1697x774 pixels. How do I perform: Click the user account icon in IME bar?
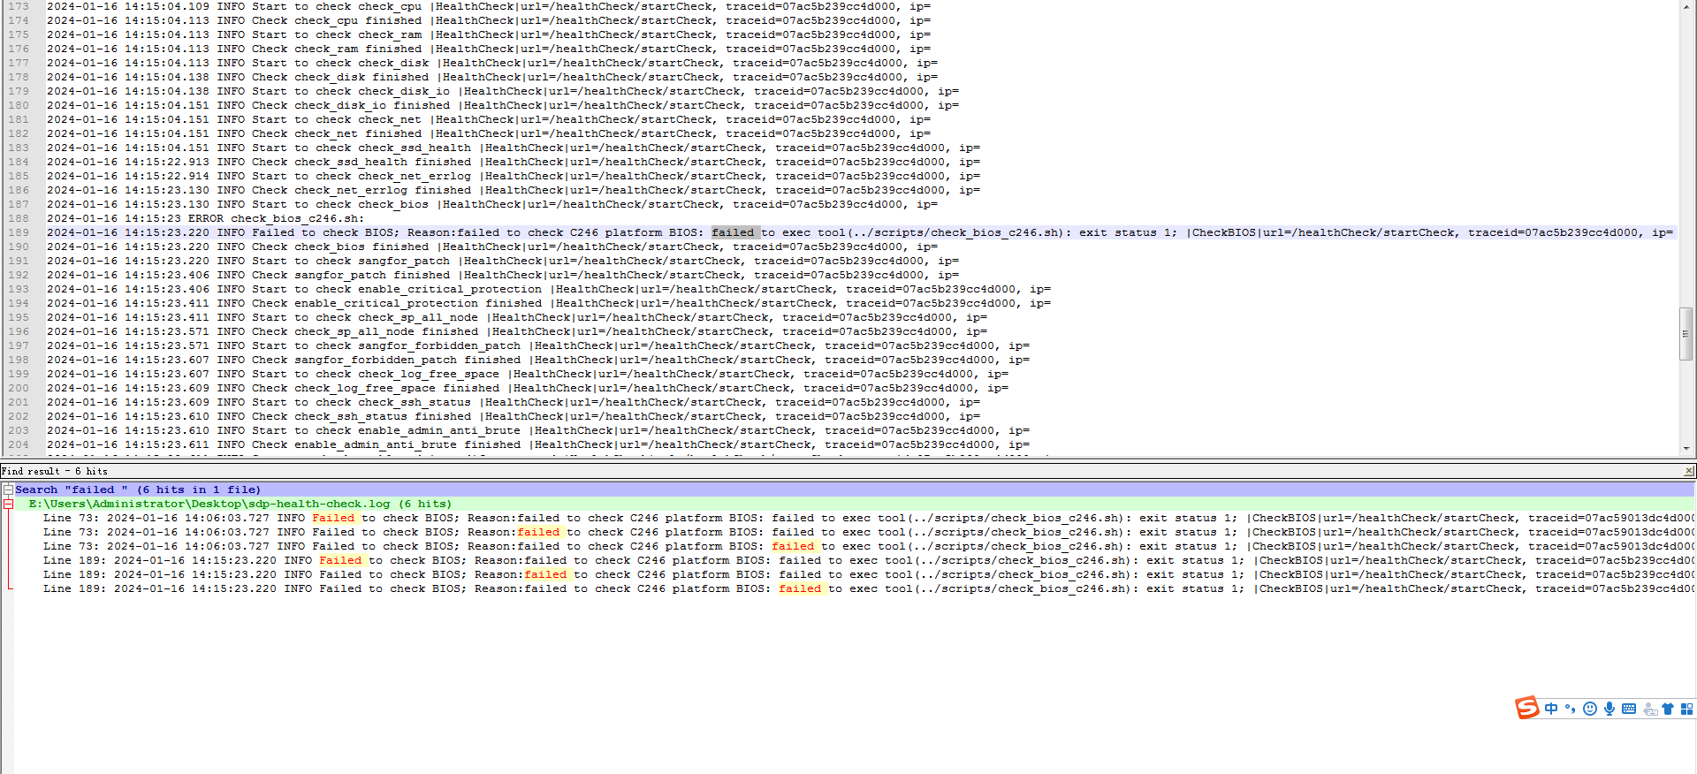tap(1649, 709)
